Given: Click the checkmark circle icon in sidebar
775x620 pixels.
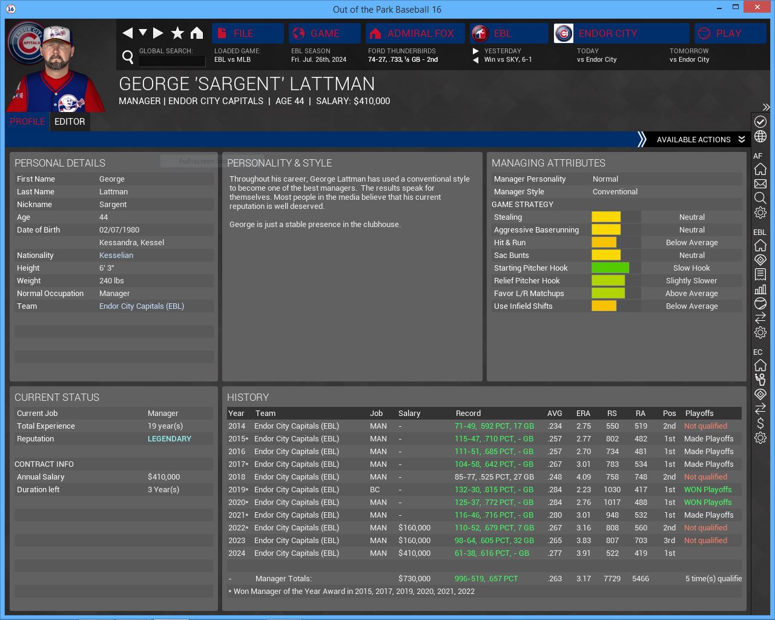Looking at the screenshot, I should click(760, 122).
